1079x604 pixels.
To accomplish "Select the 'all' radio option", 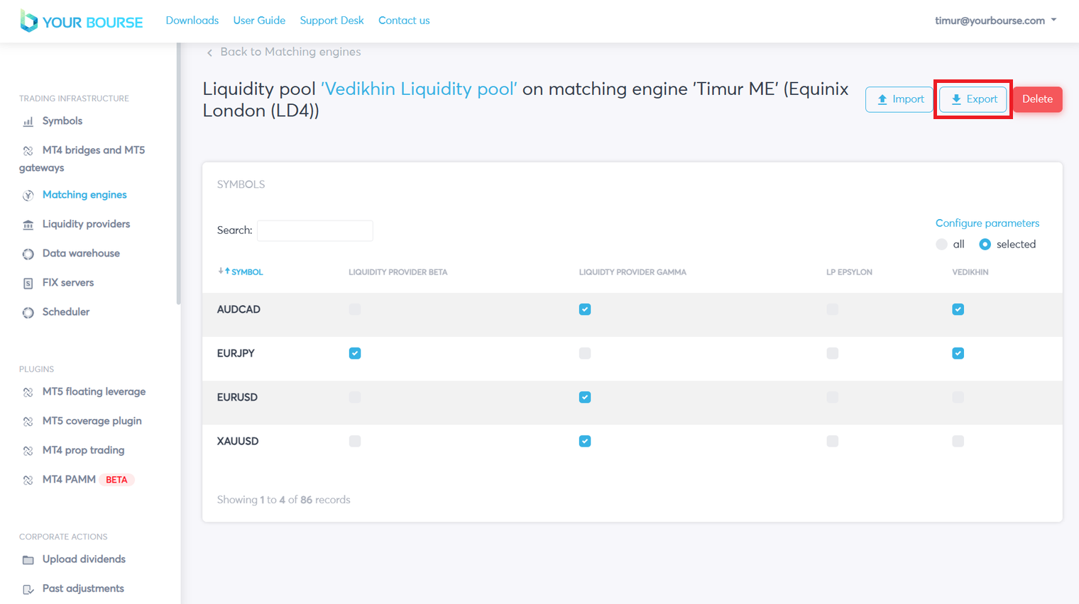I will coord(942,245).
